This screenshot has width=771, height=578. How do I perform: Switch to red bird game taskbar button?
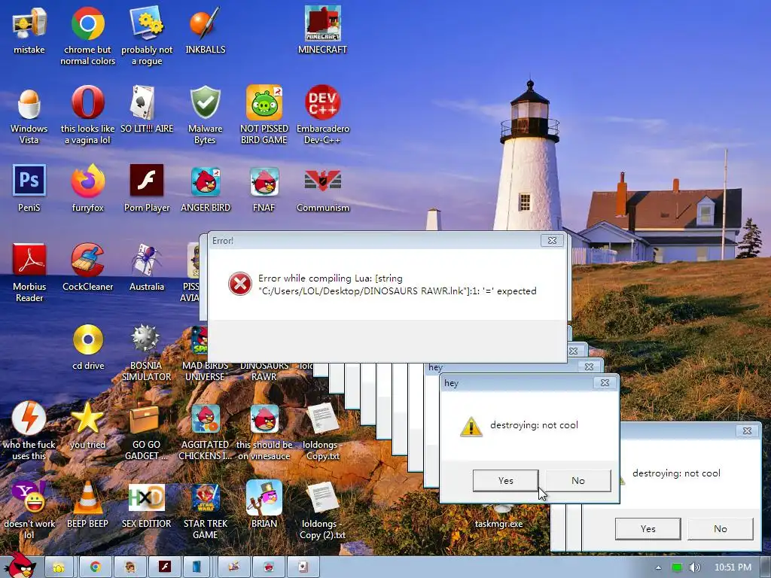[x=269, y=567]
